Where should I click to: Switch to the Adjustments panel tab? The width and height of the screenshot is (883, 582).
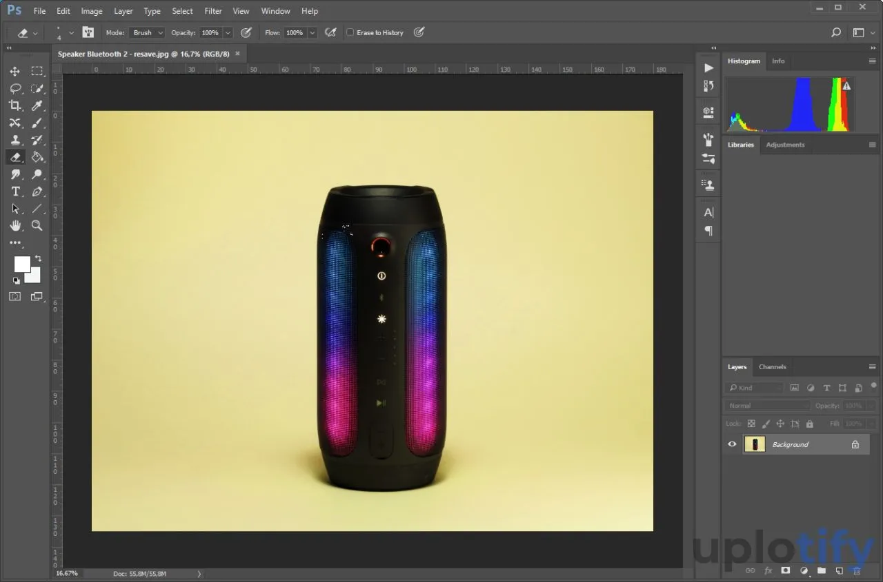pos(785,145)
